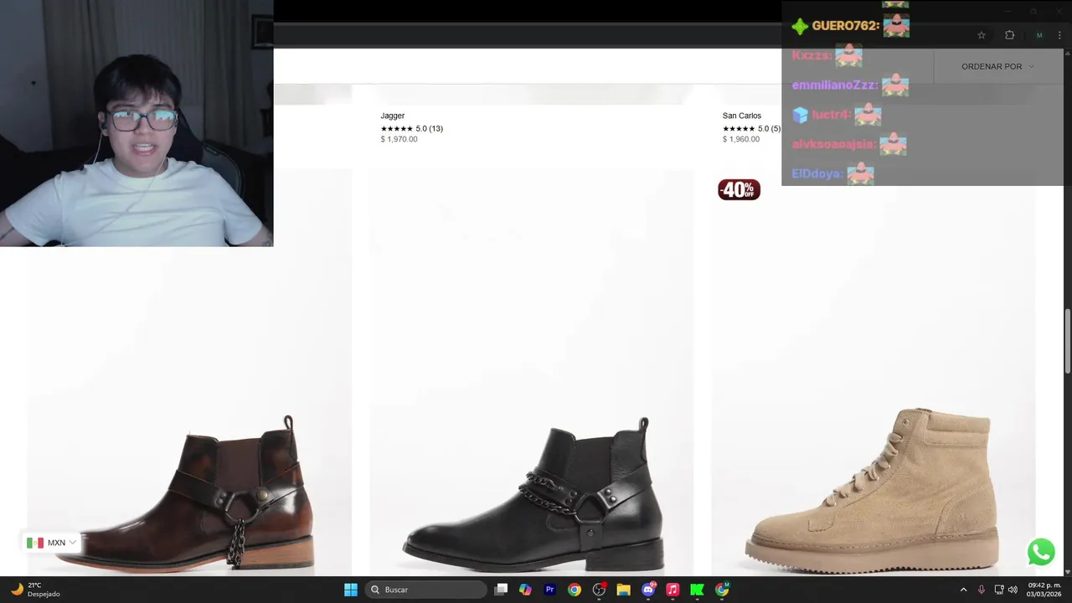The width and height of the screenshot is (1072, 603).
Task: Switch to Chrome profile M window in taskbar
Action: (722, 590)
